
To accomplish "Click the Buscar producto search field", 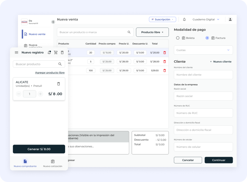I will pos(39,64).
